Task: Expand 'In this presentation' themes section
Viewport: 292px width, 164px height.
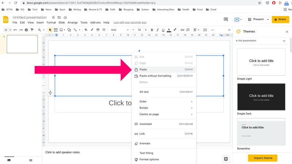Action: (x=284, y=41)
